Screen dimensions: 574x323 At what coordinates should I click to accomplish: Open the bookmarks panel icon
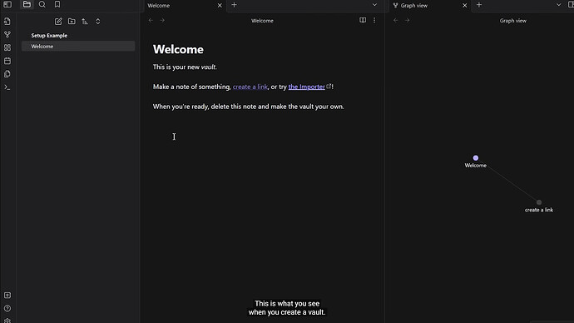click(57, 4)
